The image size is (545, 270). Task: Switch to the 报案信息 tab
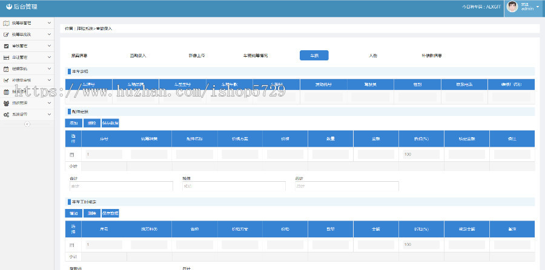click(79, 56)
